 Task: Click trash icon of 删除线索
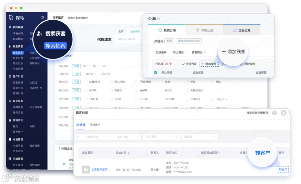pos(242,64)
